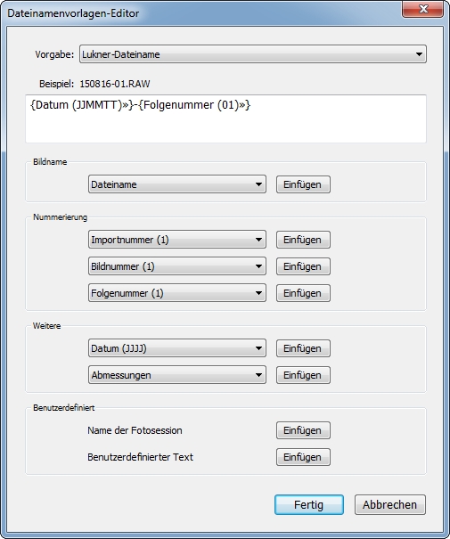Insert the Dateiname token via Einfügen

click(x=303, y=184)
